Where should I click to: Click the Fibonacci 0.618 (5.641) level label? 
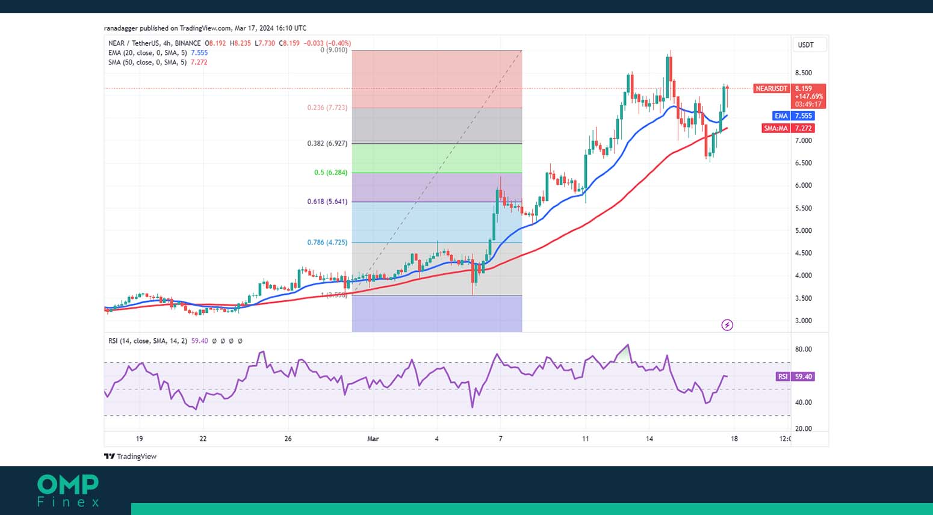click(x=327, y=202)
